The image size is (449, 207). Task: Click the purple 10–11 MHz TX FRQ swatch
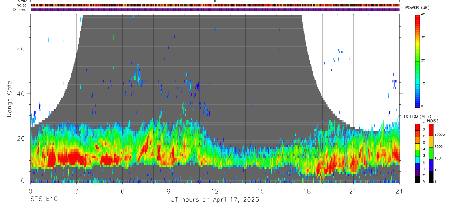(x=418, y=173)
